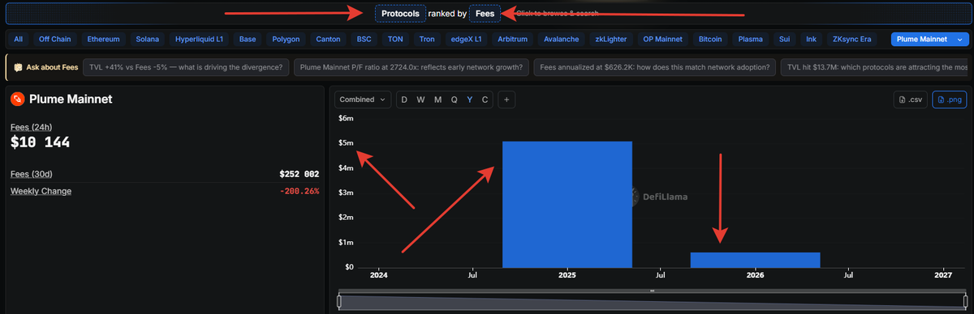Select the All chains tab
Viewport: 974px width, 314px height.
pos(19,39)
